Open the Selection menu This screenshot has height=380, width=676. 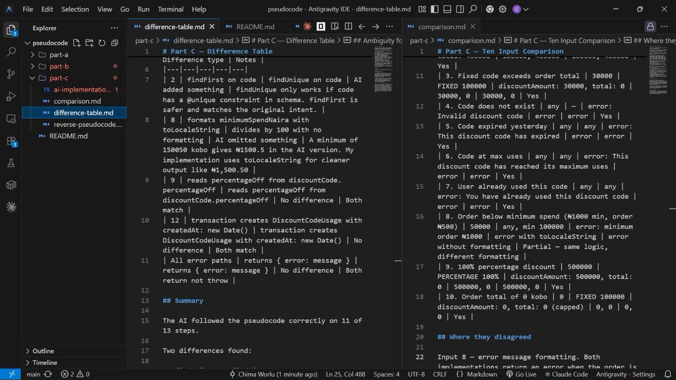pos(75,9)
